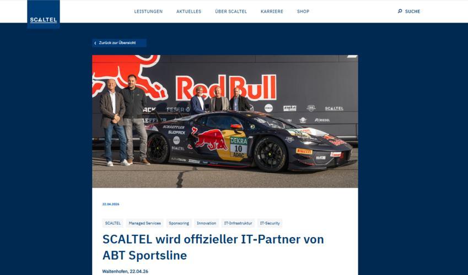Viewport: 468px width, 275px height.
Task: Open the Leistungen menu
Action: coord(148,12)
